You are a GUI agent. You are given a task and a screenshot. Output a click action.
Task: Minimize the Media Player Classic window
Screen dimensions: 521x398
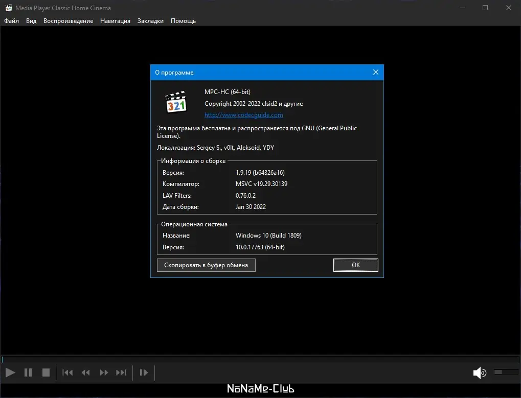click(x=462, y=8)
